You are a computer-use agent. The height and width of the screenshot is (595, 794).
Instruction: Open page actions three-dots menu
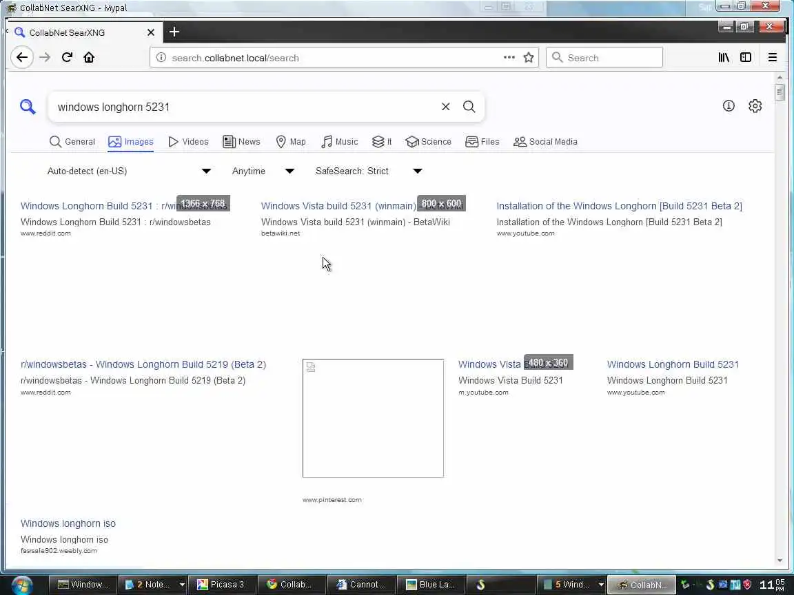click(509, 57)
